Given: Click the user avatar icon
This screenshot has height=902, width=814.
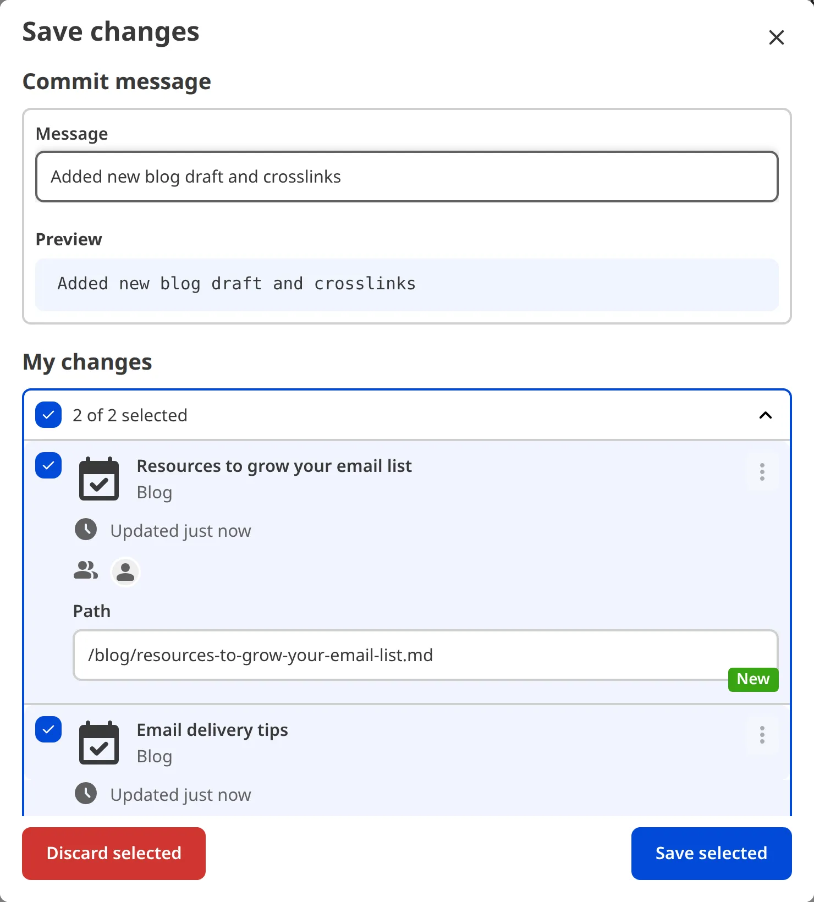Looking at the screenshot, I should click(125, 572).
